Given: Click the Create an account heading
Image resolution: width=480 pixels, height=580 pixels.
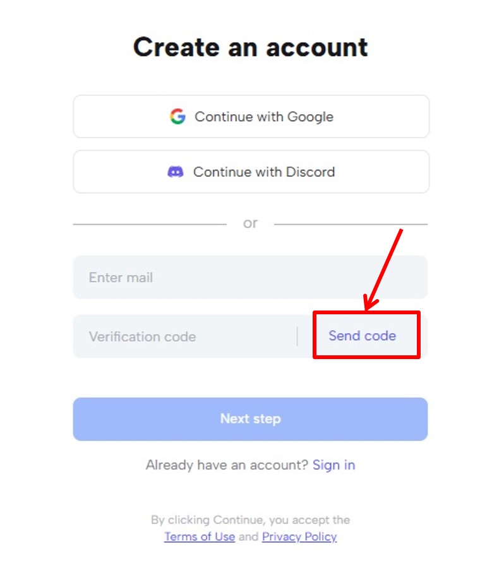Looking at the screenshot, I should tap(250, 47).
